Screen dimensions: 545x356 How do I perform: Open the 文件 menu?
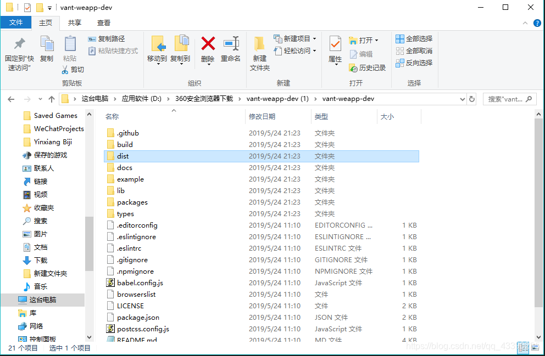[16, 22]
